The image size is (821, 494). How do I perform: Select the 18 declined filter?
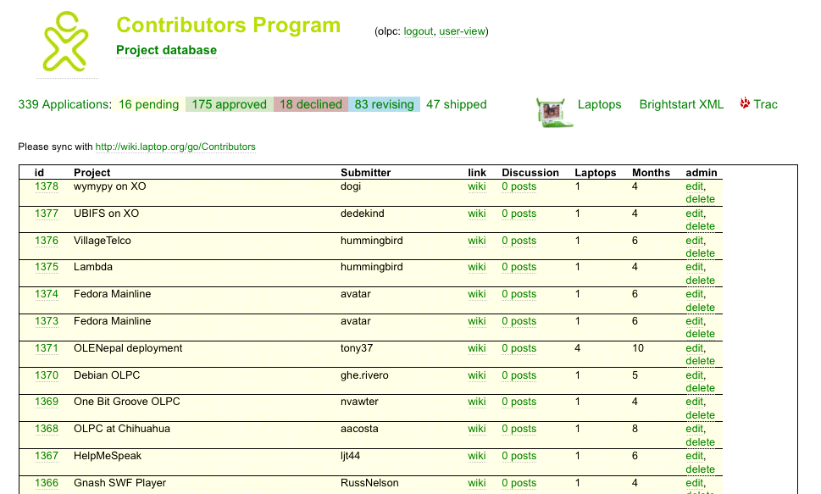[310, 104]
